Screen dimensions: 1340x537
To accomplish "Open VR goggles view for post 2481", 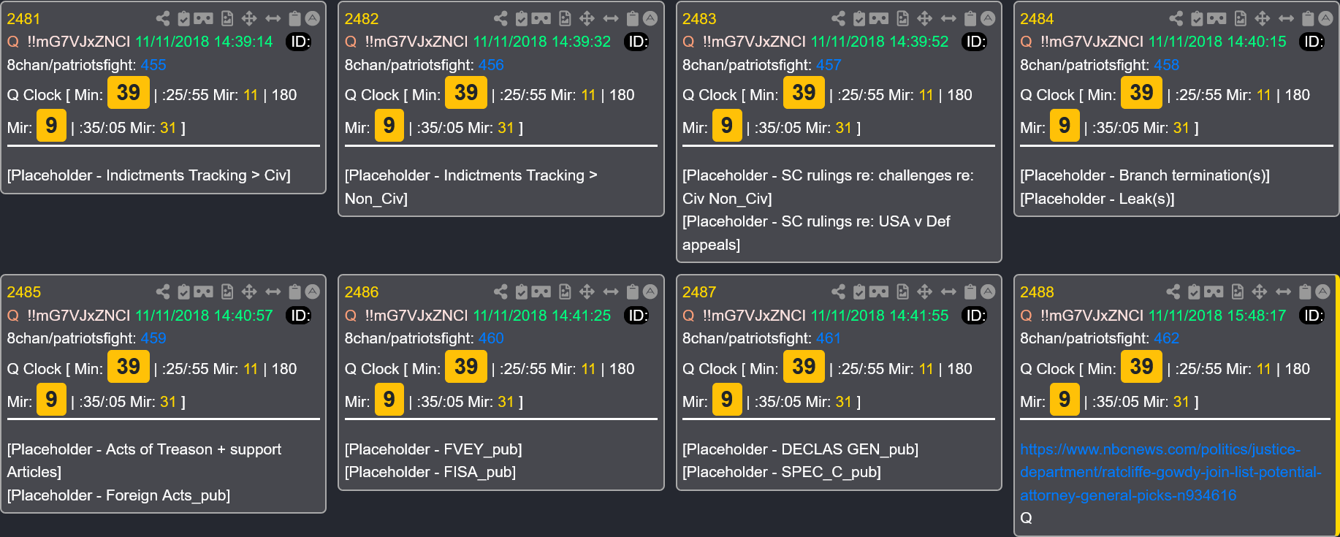I will [x=204, y=18].
